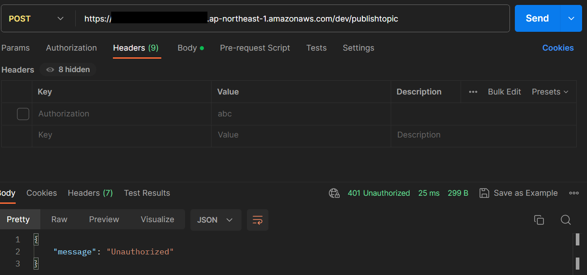Click the Send button
Image resolution: width=587 pixels, height=275 pixels.
[537, 18]
